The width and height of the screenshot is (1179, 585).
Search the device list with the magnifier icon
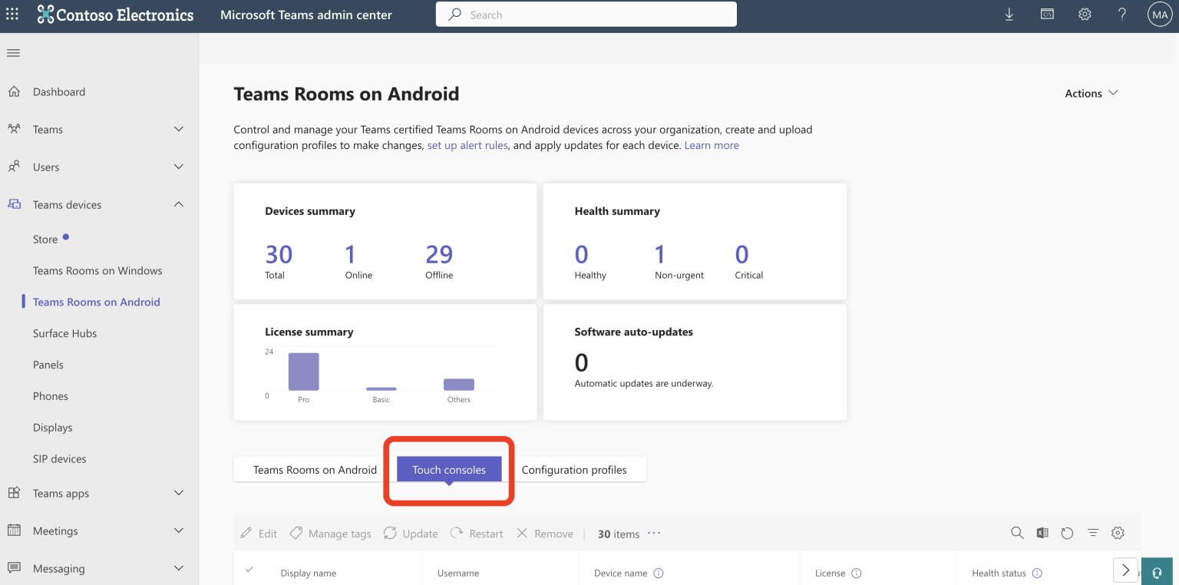point(1017,532)
